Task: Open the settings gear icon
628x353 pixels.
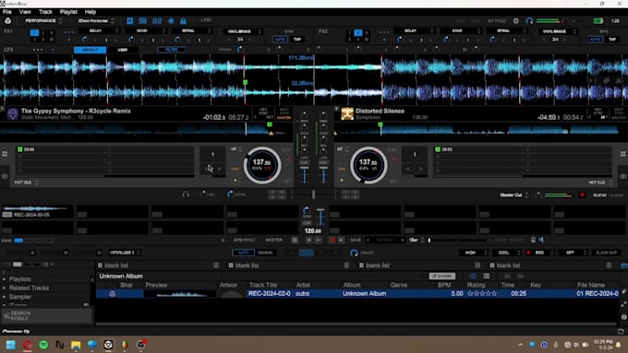Action: (x=516, y=21)
